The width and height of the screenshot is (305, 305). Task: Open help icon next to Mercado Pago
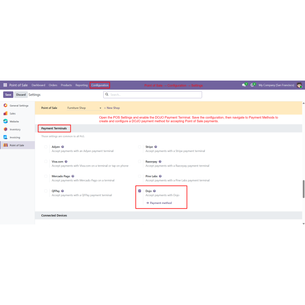pos(73,176)
